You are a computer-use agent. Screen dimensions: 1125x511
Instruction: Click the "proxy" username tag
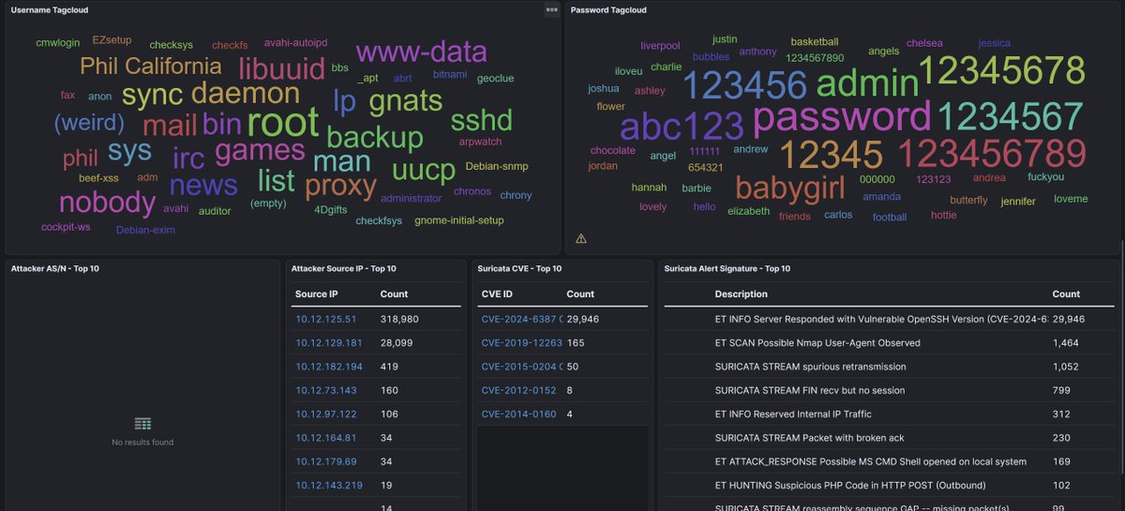(340, 185)
